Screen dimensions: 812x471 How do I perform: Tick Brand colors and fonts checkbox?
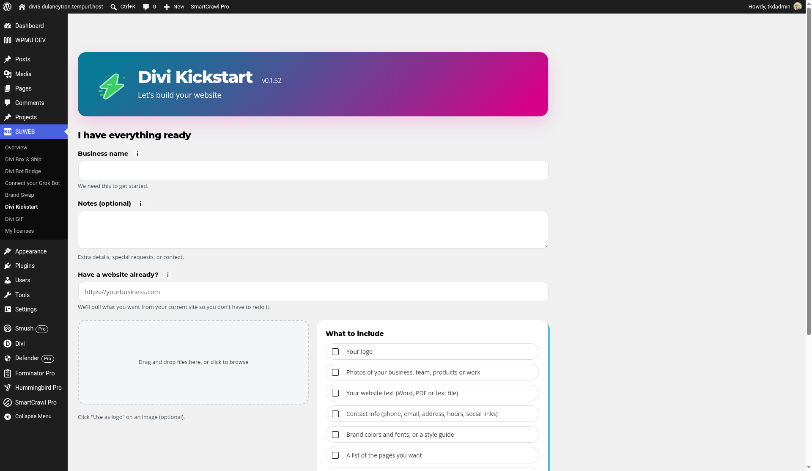tap(335, 435)
